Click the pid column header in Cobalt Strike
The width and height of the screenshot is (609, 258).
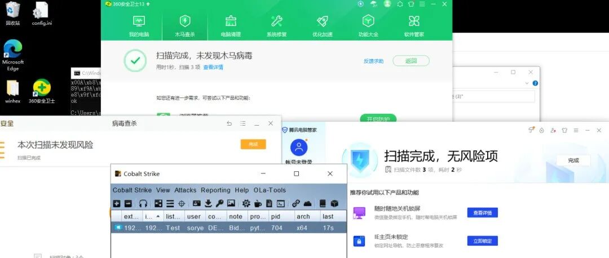click(x=281, y=216)
